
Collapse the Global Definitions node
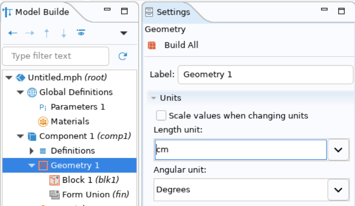(x=20, y=92)
